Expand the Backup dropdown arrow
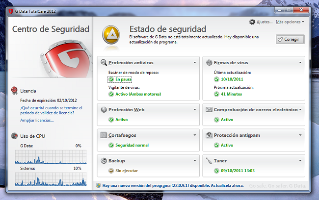The width and height of the screenshot is (319, 200). pos(195,161)
